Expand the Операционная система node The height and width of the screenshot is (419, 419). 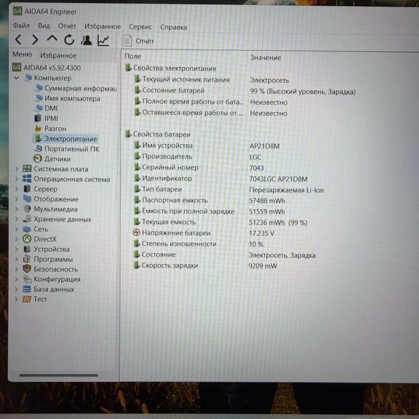17,179
